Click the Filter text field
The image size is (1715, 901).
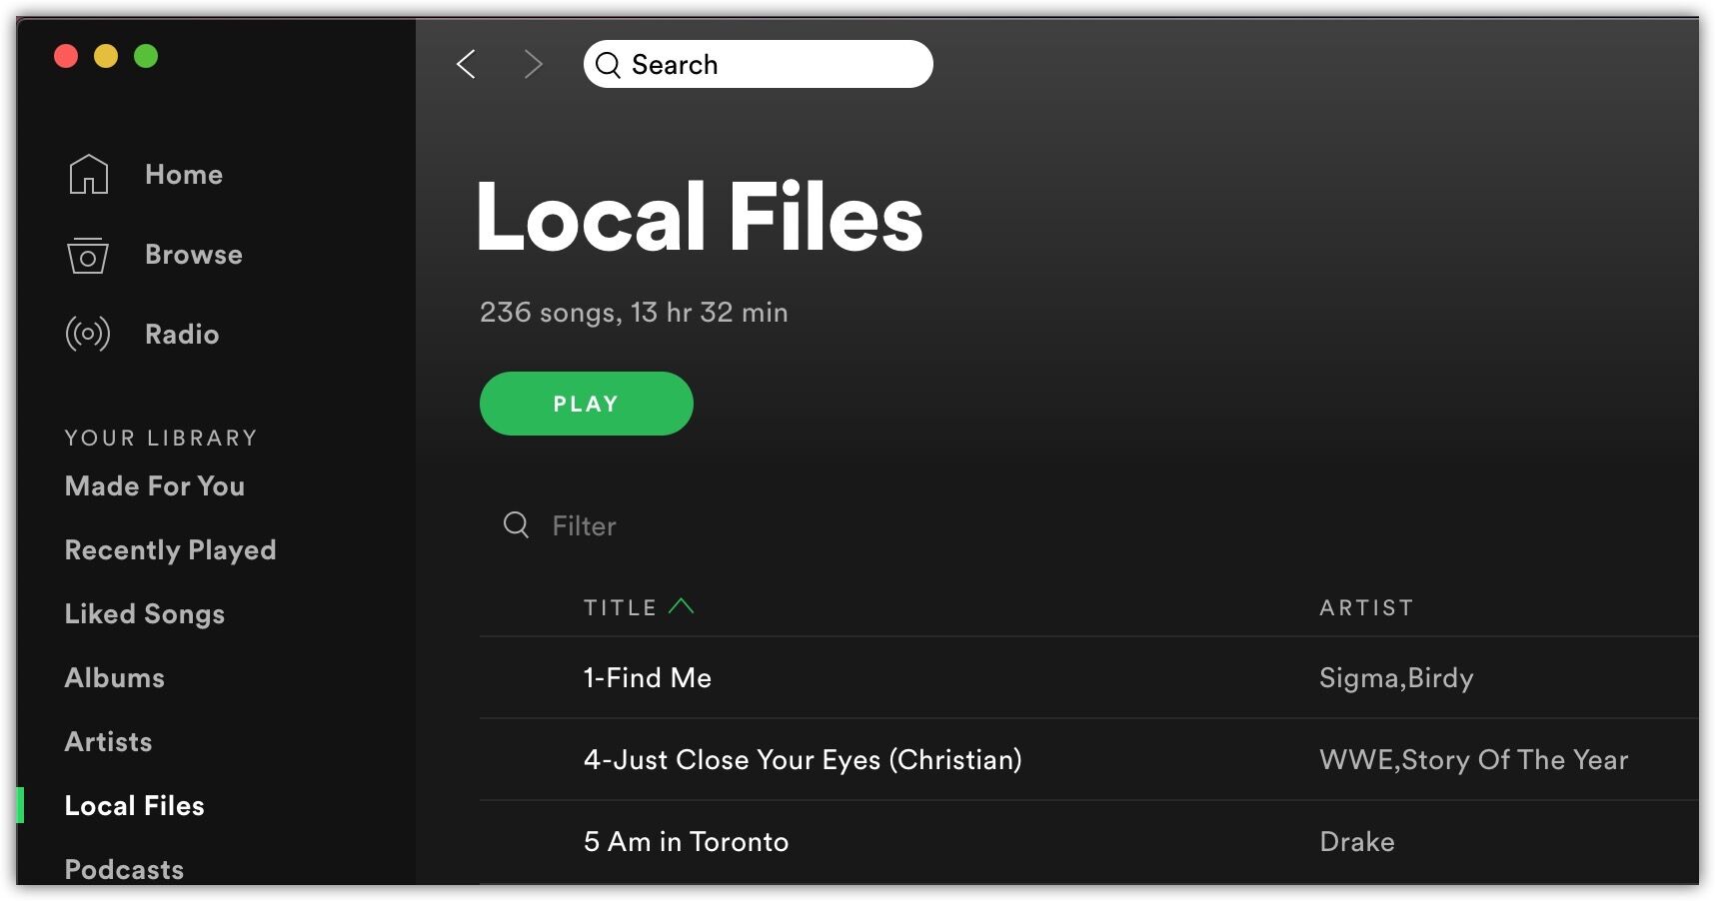pyautogui.click(x=700, y=526)
